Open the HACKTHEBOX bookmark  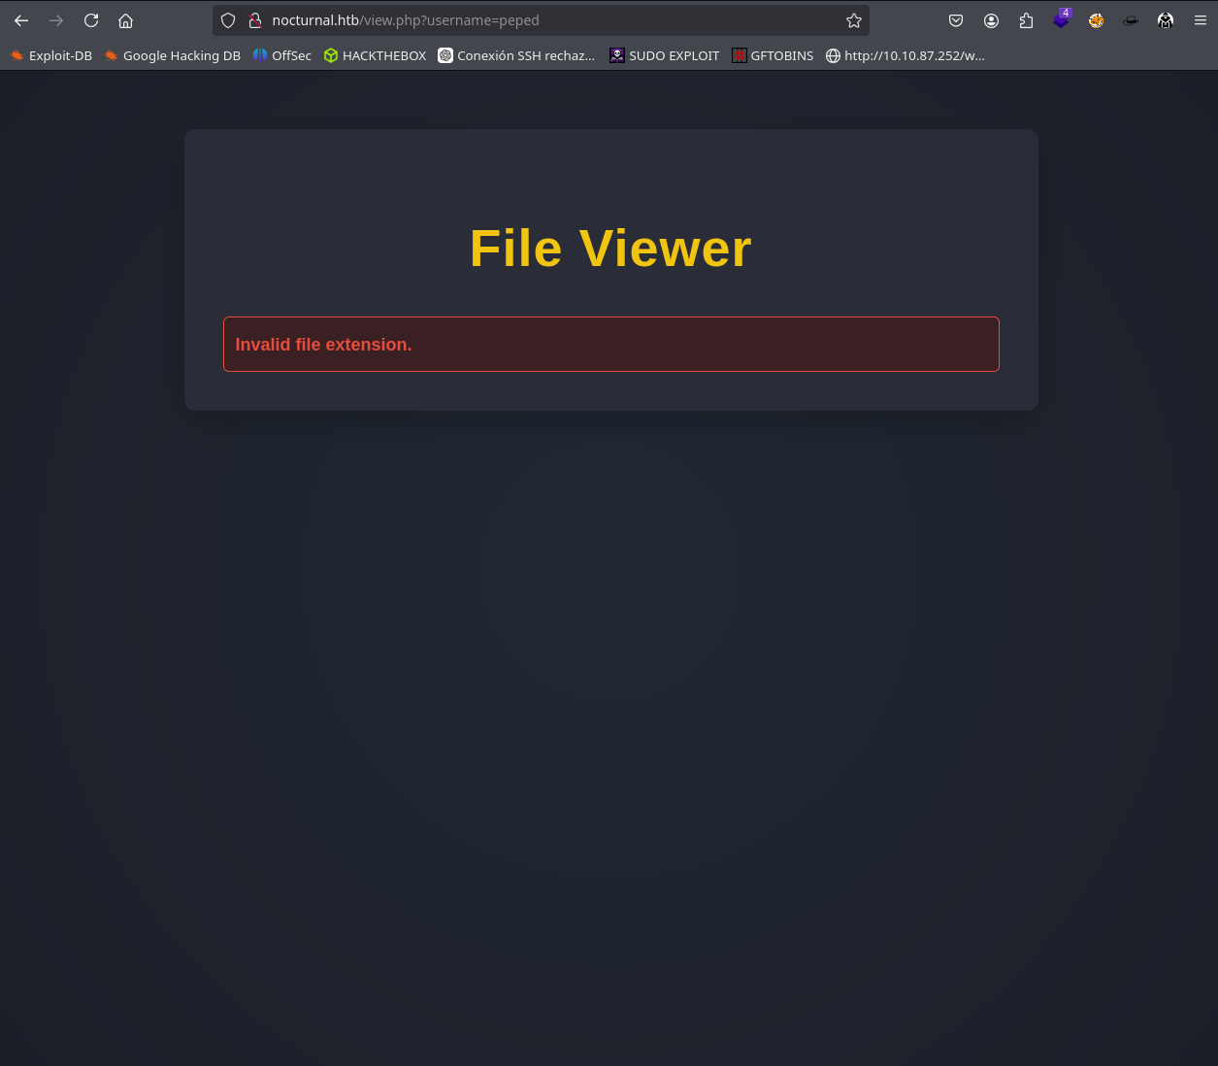(x=376, y=56)
